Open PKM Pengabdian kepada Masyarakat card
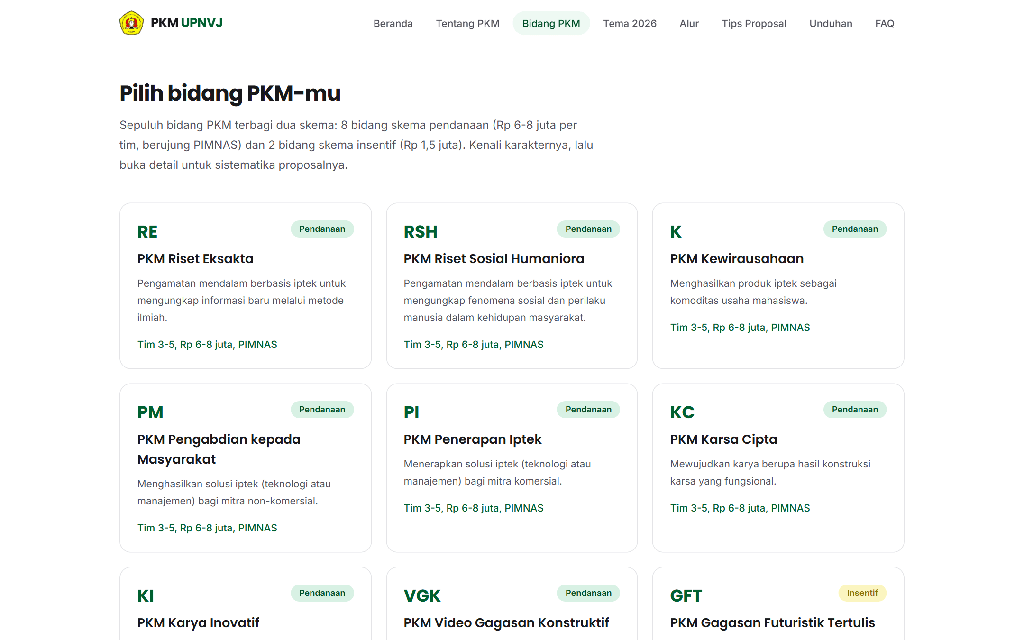The image size is (1024, 640). point(246,468)
